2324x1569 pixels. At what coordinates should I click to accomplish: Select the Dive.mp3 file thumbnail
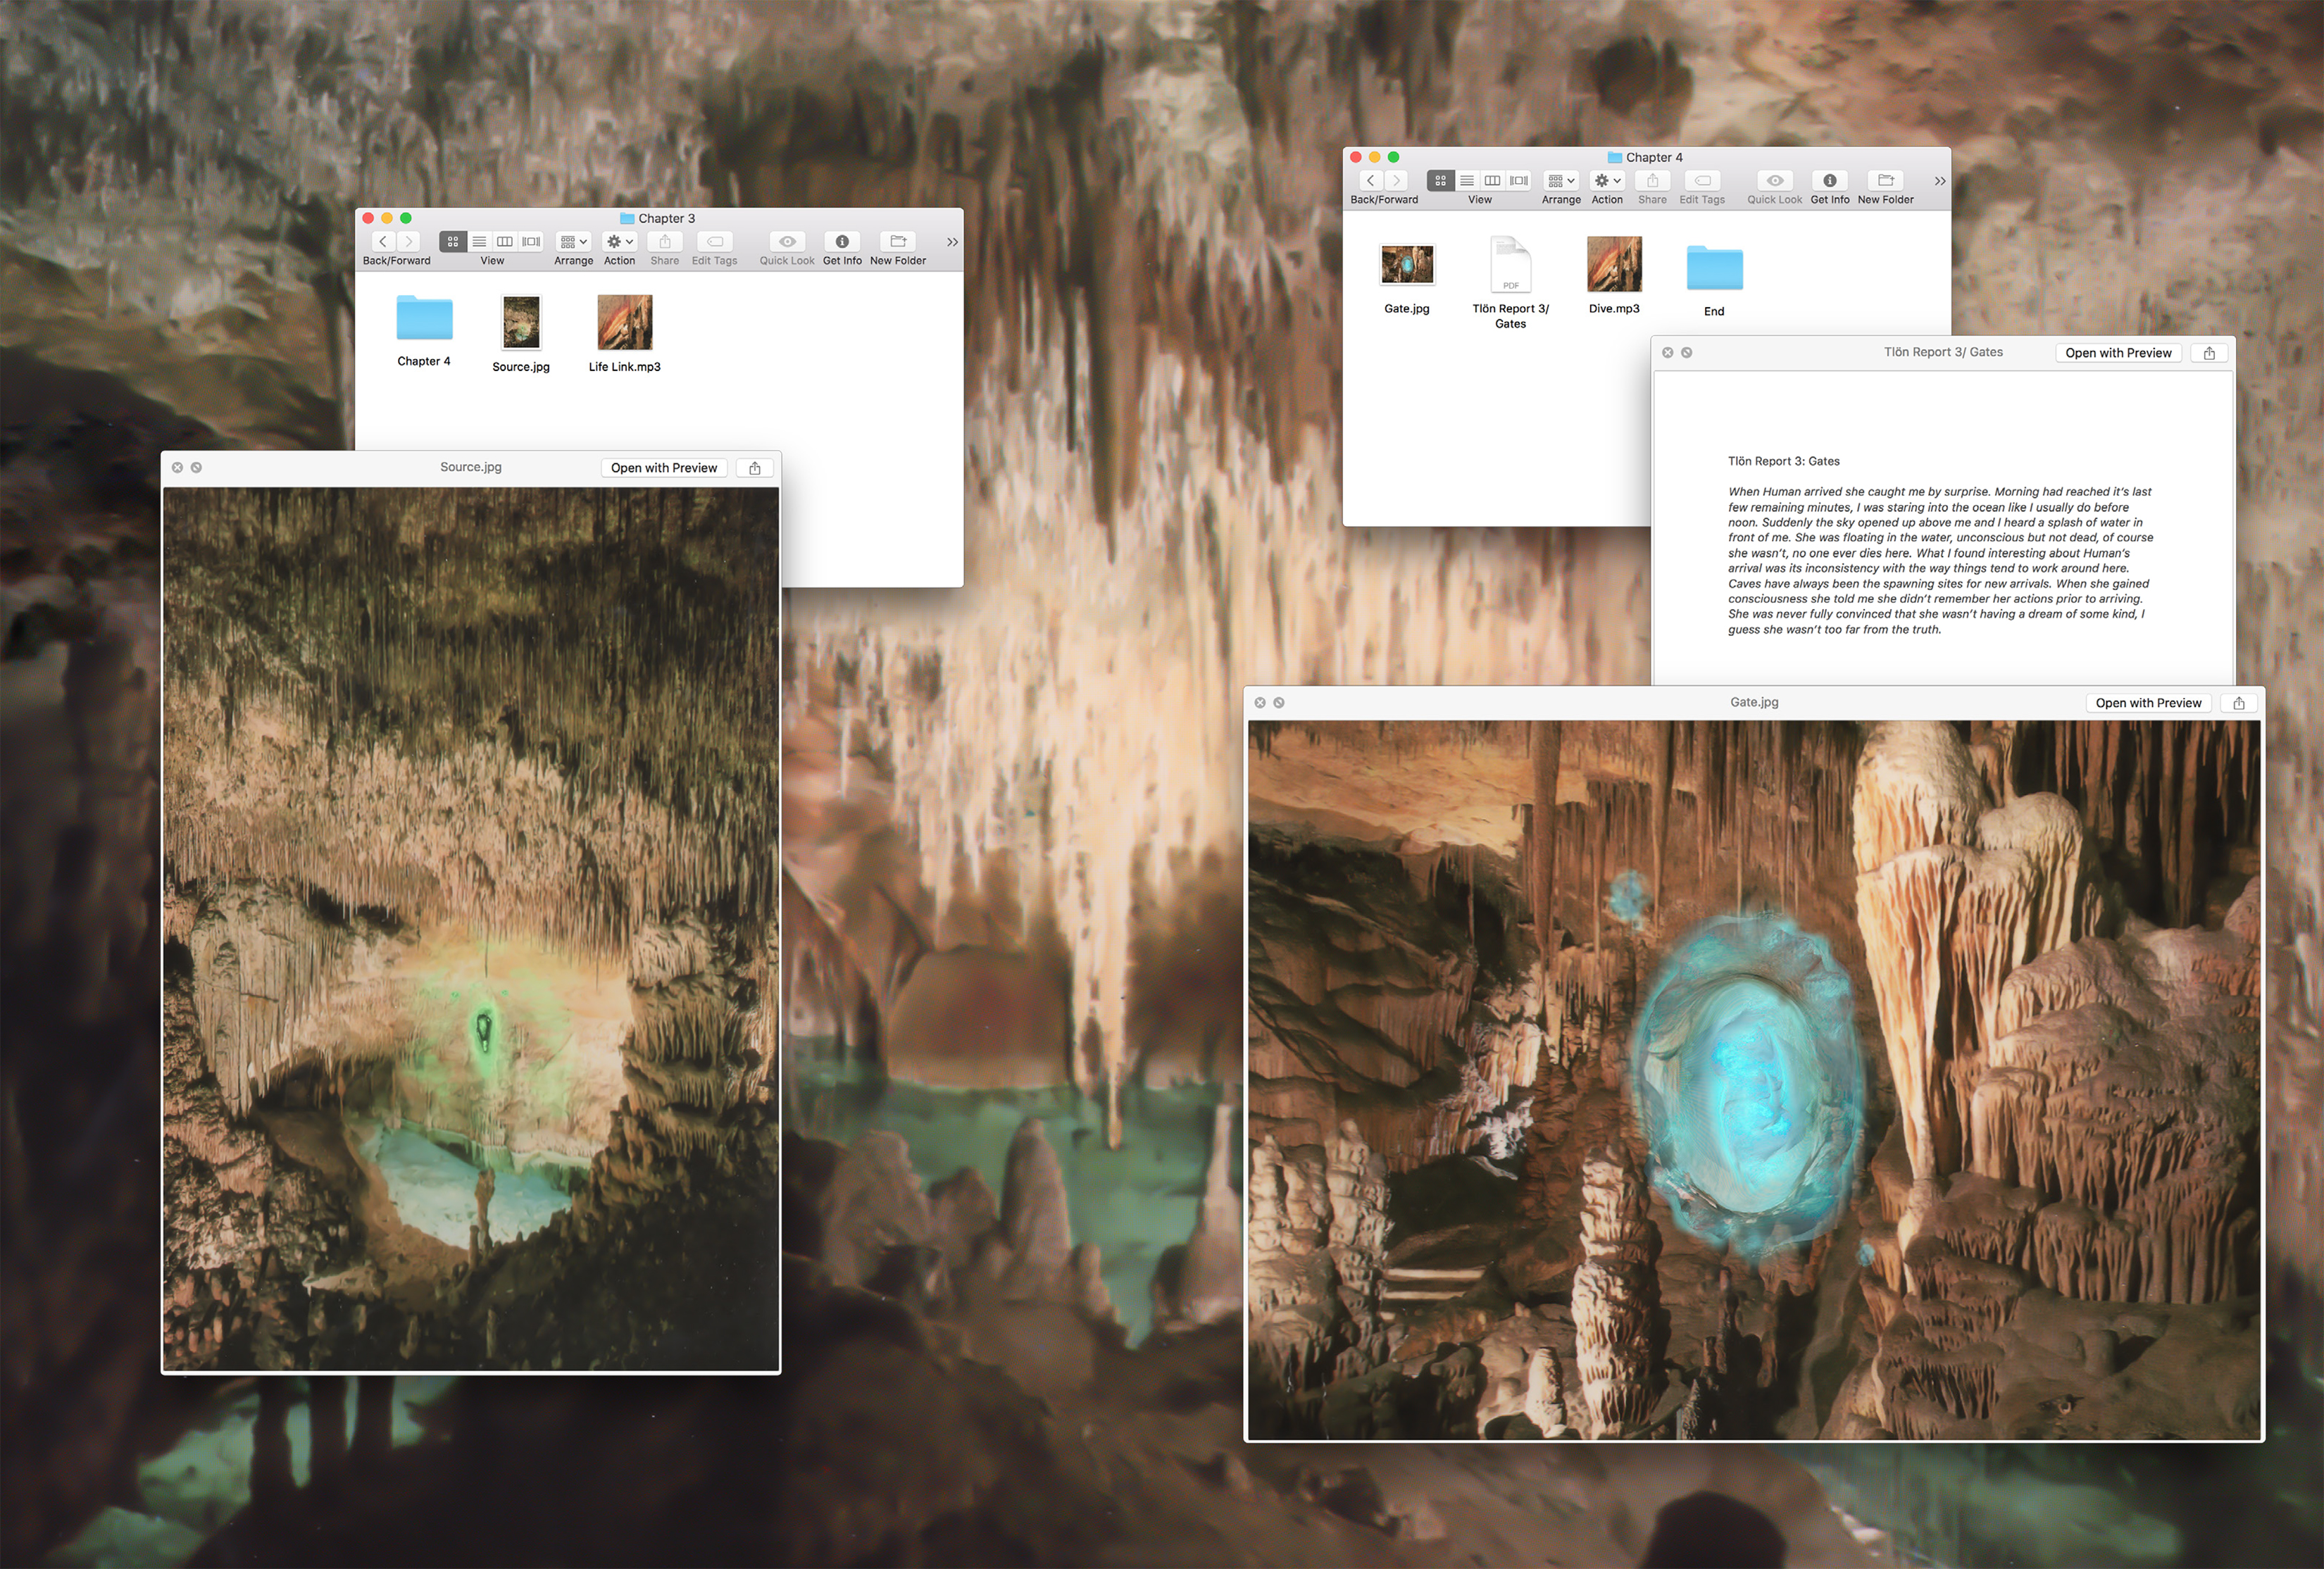pos(1614,264)
